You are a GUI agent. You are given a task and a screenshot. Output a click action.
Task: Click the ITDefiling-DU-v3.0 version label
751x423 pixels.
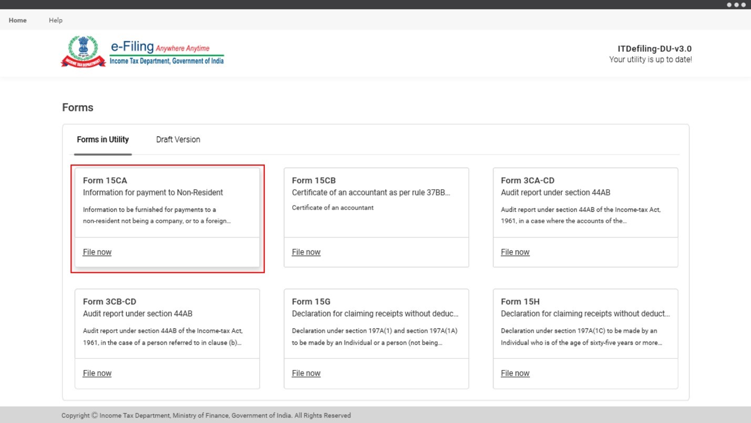coord(654,49)
